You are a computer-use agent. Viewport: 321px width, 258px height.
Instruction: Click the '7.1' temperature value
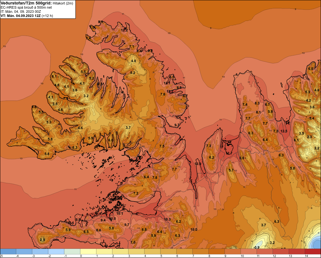(132, 46)
